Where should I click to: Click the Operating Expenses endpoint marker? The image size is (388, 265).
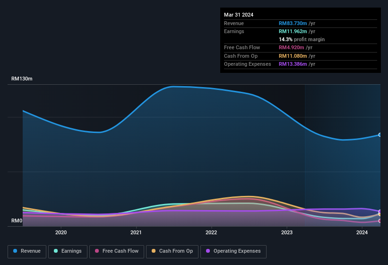[380, 211]
